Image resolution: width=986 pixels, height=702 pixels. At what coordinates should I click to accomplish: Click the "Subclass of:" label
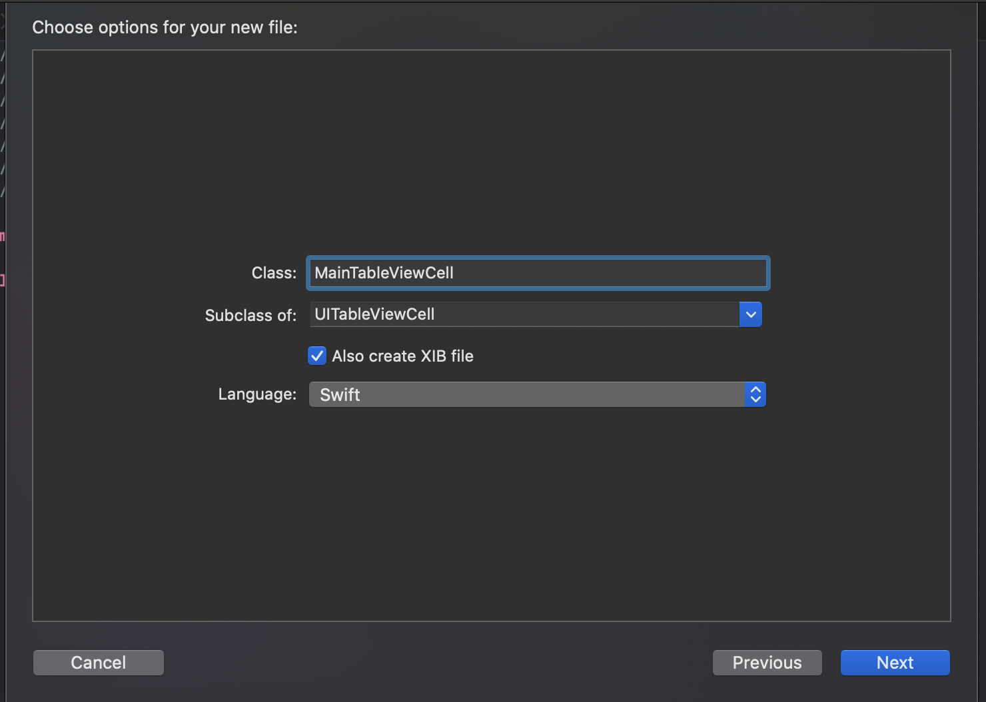pos(250,315)
